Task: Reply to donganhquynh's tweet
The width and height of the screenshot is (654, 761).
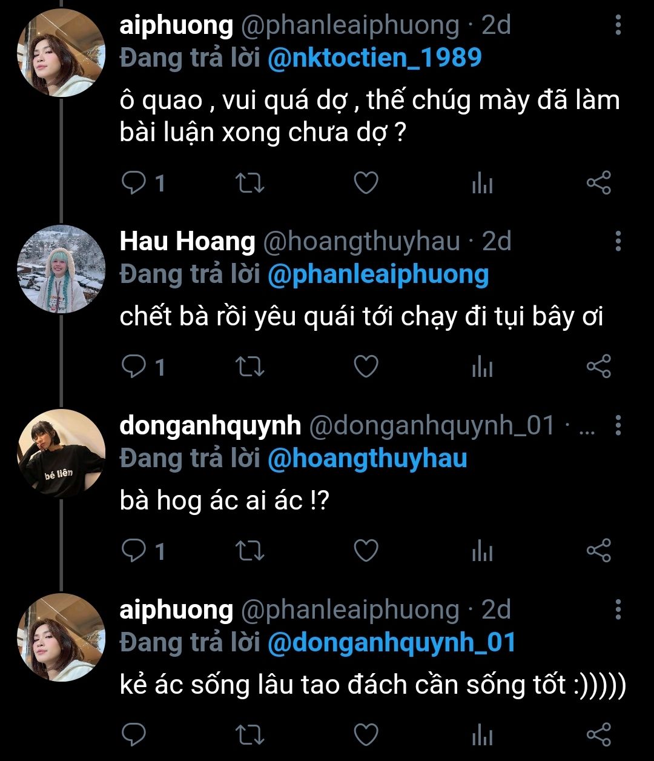Action: [x=132, y=550]
